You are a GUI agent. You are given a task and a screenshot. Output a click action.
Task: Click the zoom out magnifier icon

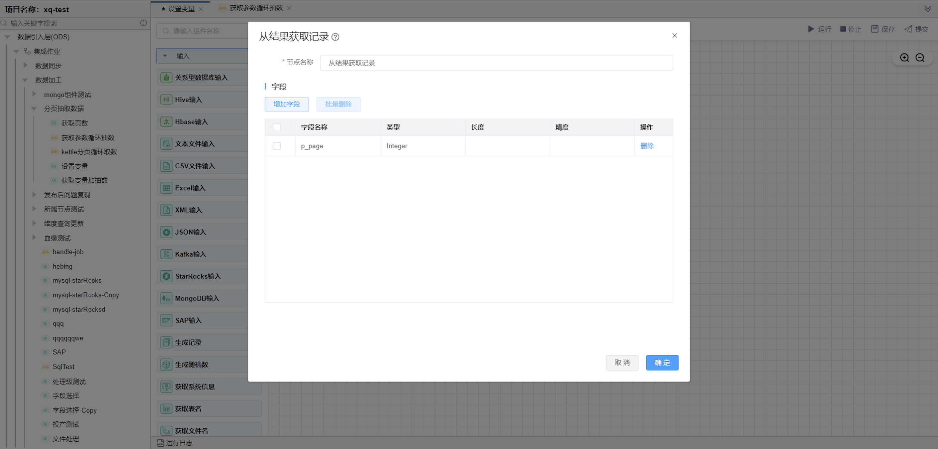click(920, 58)
